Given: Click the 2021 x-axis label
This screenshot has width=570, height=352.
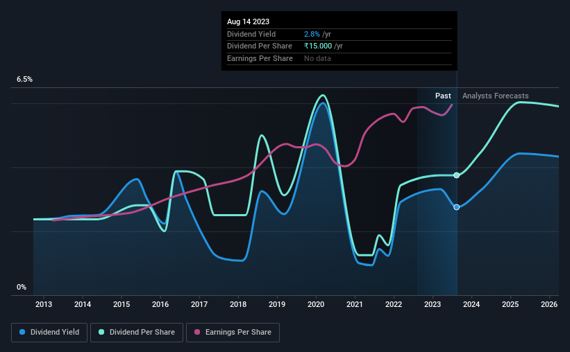Looking at the screenshot, I should tap(355, 304).
